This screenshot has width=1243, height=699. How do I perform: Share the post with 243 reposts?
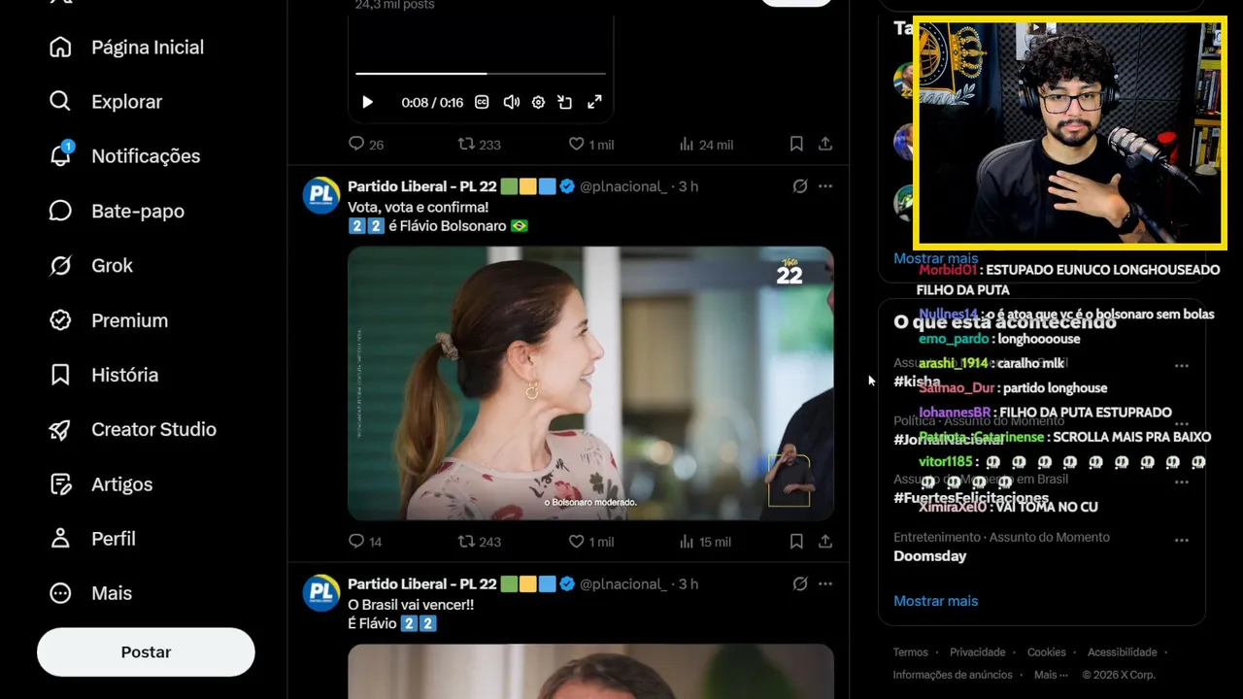click(x=825, y=542)
